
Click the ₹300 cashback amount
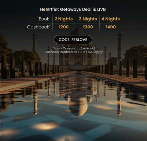tap(88, 27)
